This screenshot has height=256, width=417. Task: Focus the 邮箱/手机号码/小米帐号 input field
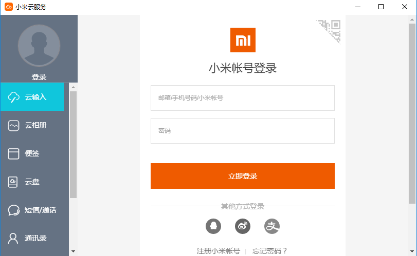(x=243, y=98)
